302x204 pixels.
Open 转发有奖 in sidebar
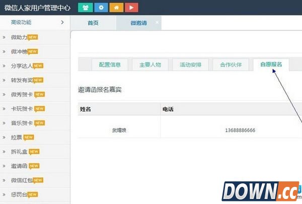[22, 80]
